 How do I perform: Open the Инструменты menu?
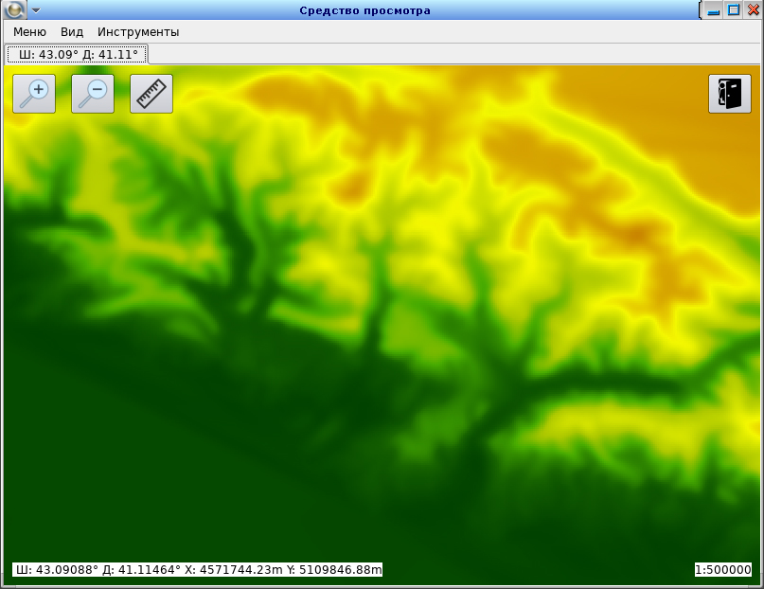tap(138, 31)
